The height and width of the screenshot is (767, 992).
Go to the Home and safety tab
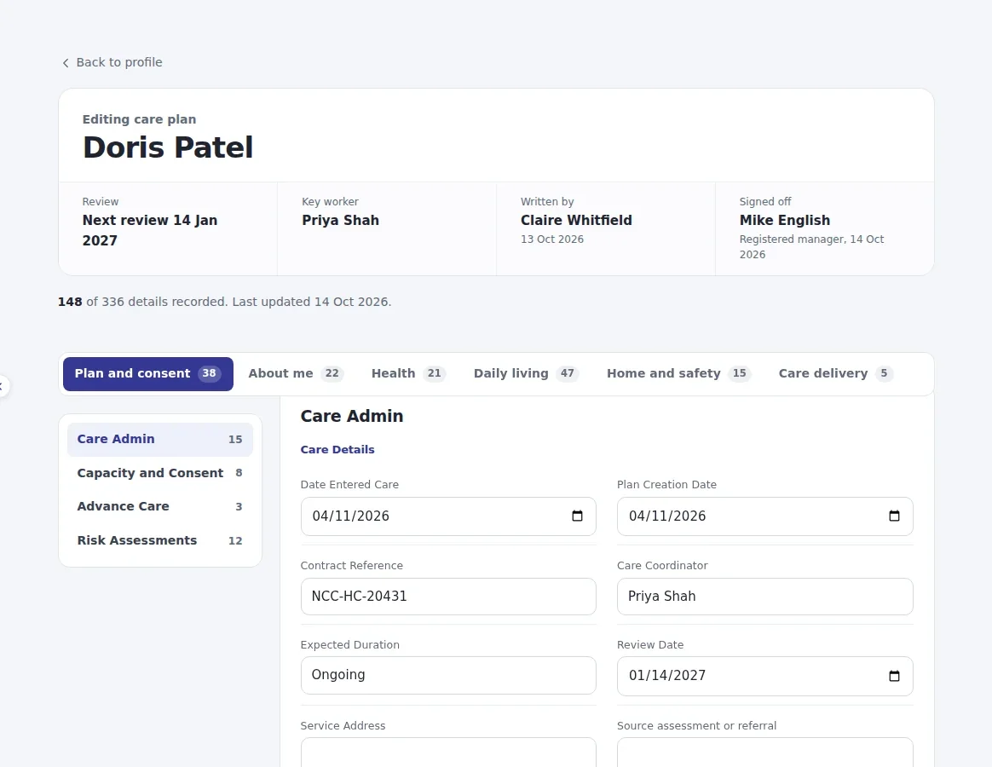tap(678, 373)
